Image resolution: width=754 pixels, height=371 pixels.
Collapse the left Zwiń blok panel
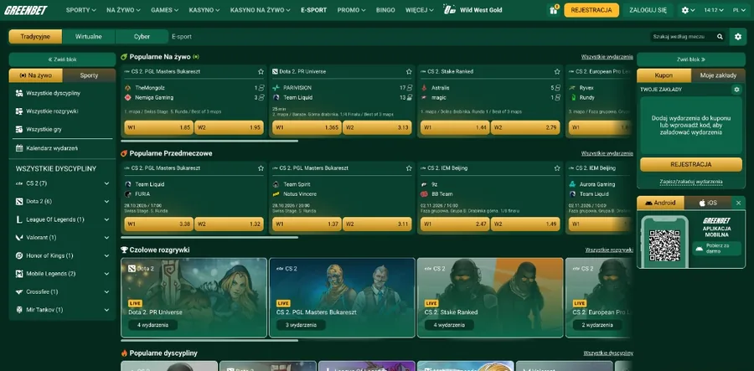tap(62, 59)
